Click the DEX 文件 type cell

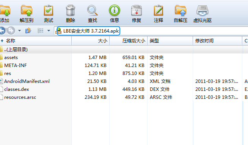pos(160,89)
